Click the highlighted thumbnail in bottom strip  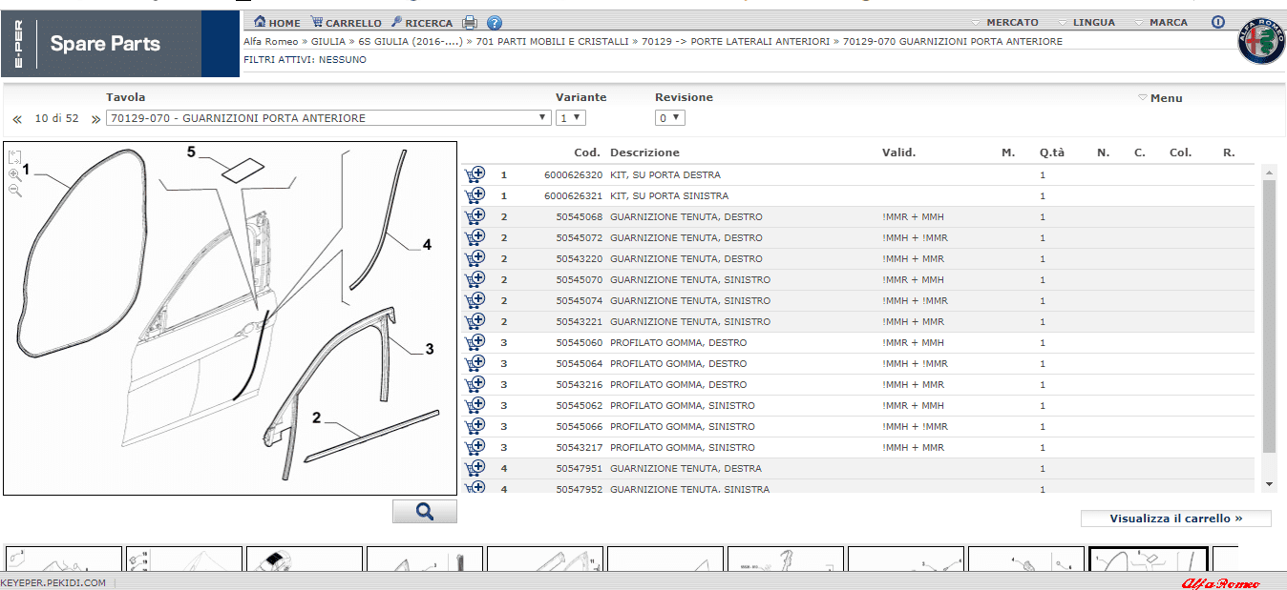(1149, 559)
